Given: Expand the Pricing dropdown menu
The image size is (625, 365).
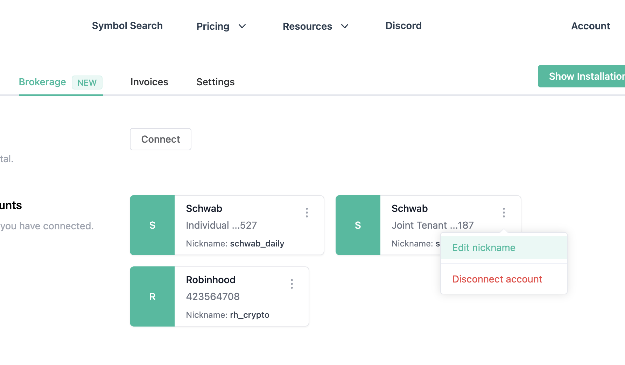Looking at the screenshot, I should coord(221,26).
